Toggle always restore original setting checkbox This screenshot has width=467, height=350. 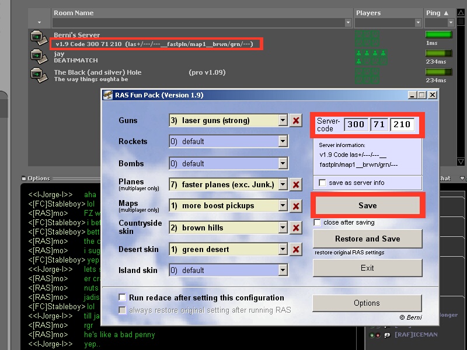coord(122,310)
